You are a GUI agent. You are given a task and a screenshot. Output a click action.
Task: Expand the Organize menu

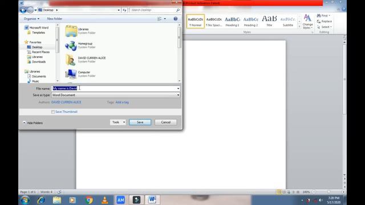(x=31, y=19)
